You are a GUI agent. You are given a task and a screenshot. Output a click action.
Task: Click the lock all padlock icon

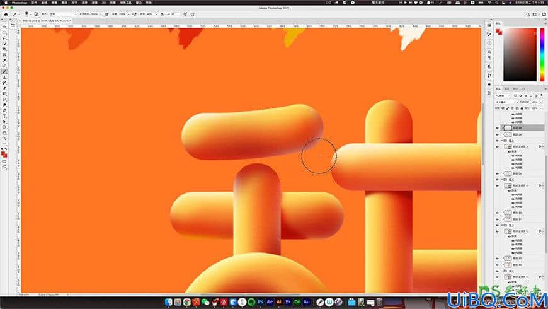(522, 108)
